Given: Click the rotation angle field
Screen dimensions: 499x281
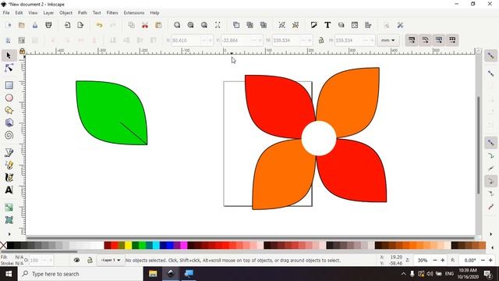Looking at the screenshot, I should [x=469, y=260].
